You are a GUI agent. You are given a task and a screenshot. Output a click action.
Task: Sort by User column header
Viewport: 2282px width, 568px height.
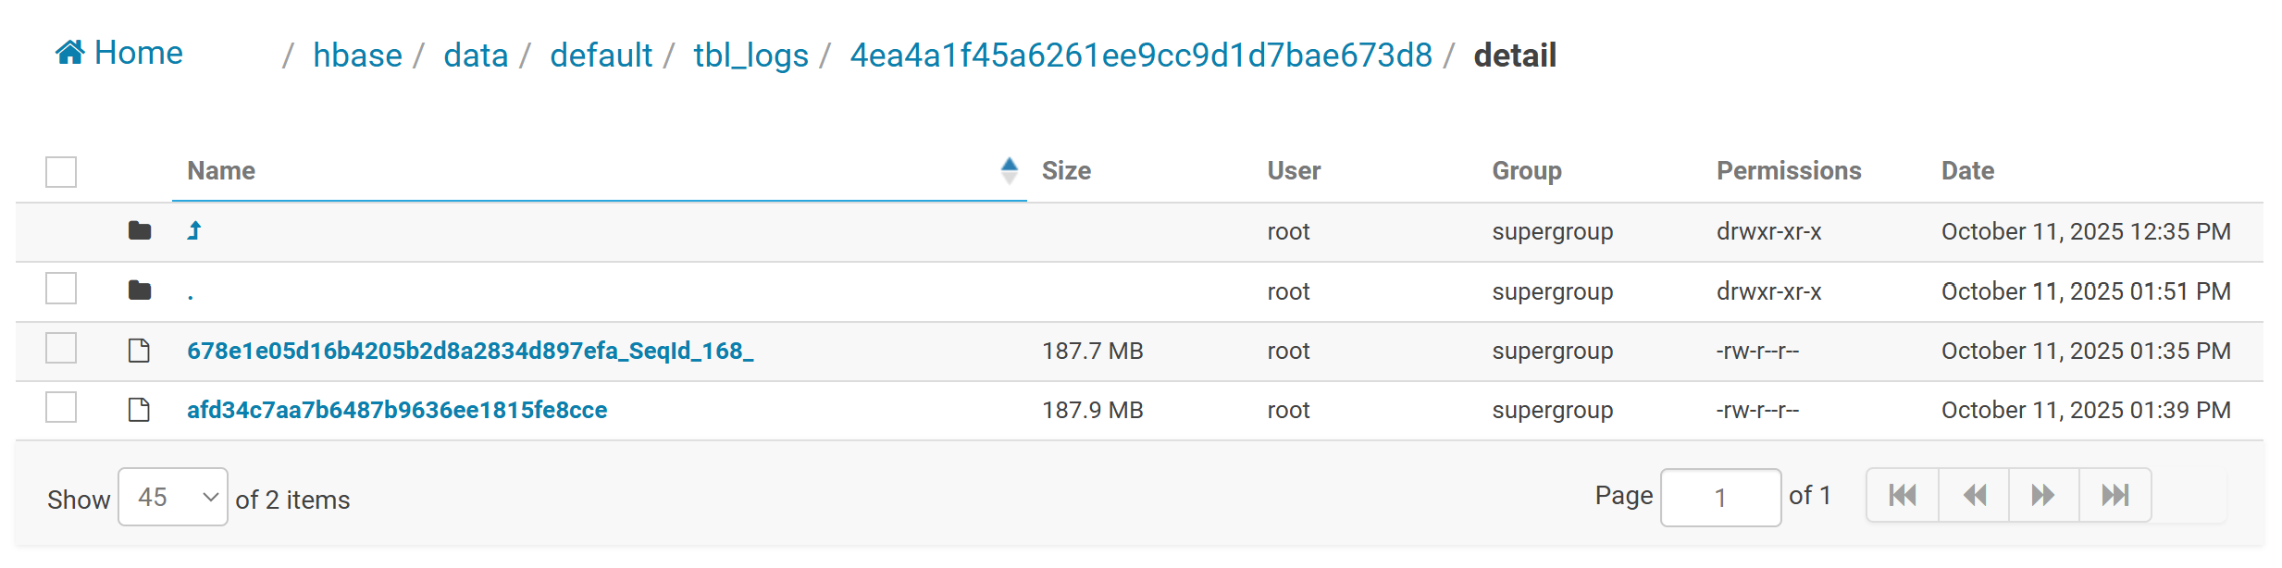click(1294, 171)
